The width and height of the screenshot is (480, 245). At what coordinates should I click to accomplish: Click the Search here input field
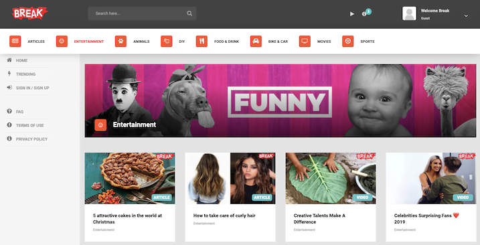[139, 13]
